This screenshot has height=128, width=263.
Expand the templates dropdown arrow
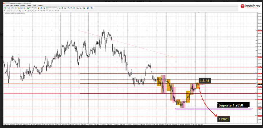coord(93,8)
